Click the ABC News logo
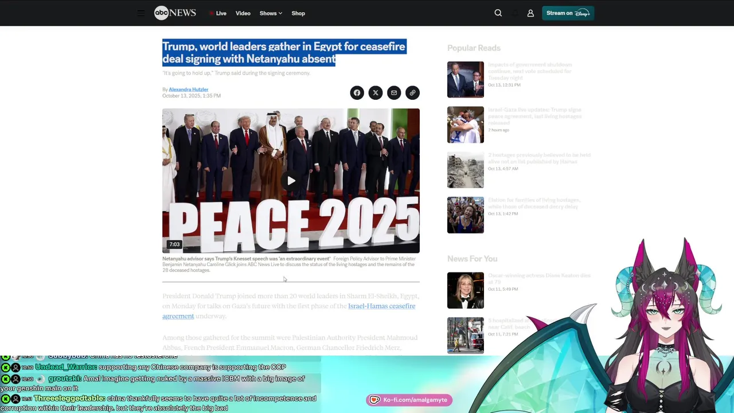Viewport: 734px width, 413px height. [175, 13]
